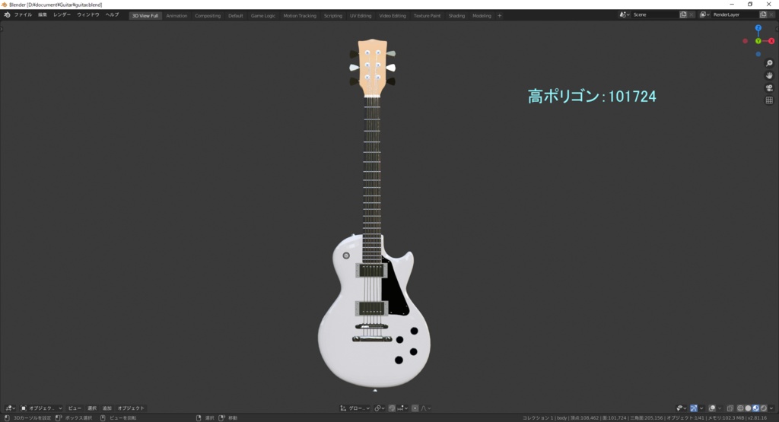Switch to the Modeling workspace tab
This screenshot has height=422, width=779.
pos(482,16)
